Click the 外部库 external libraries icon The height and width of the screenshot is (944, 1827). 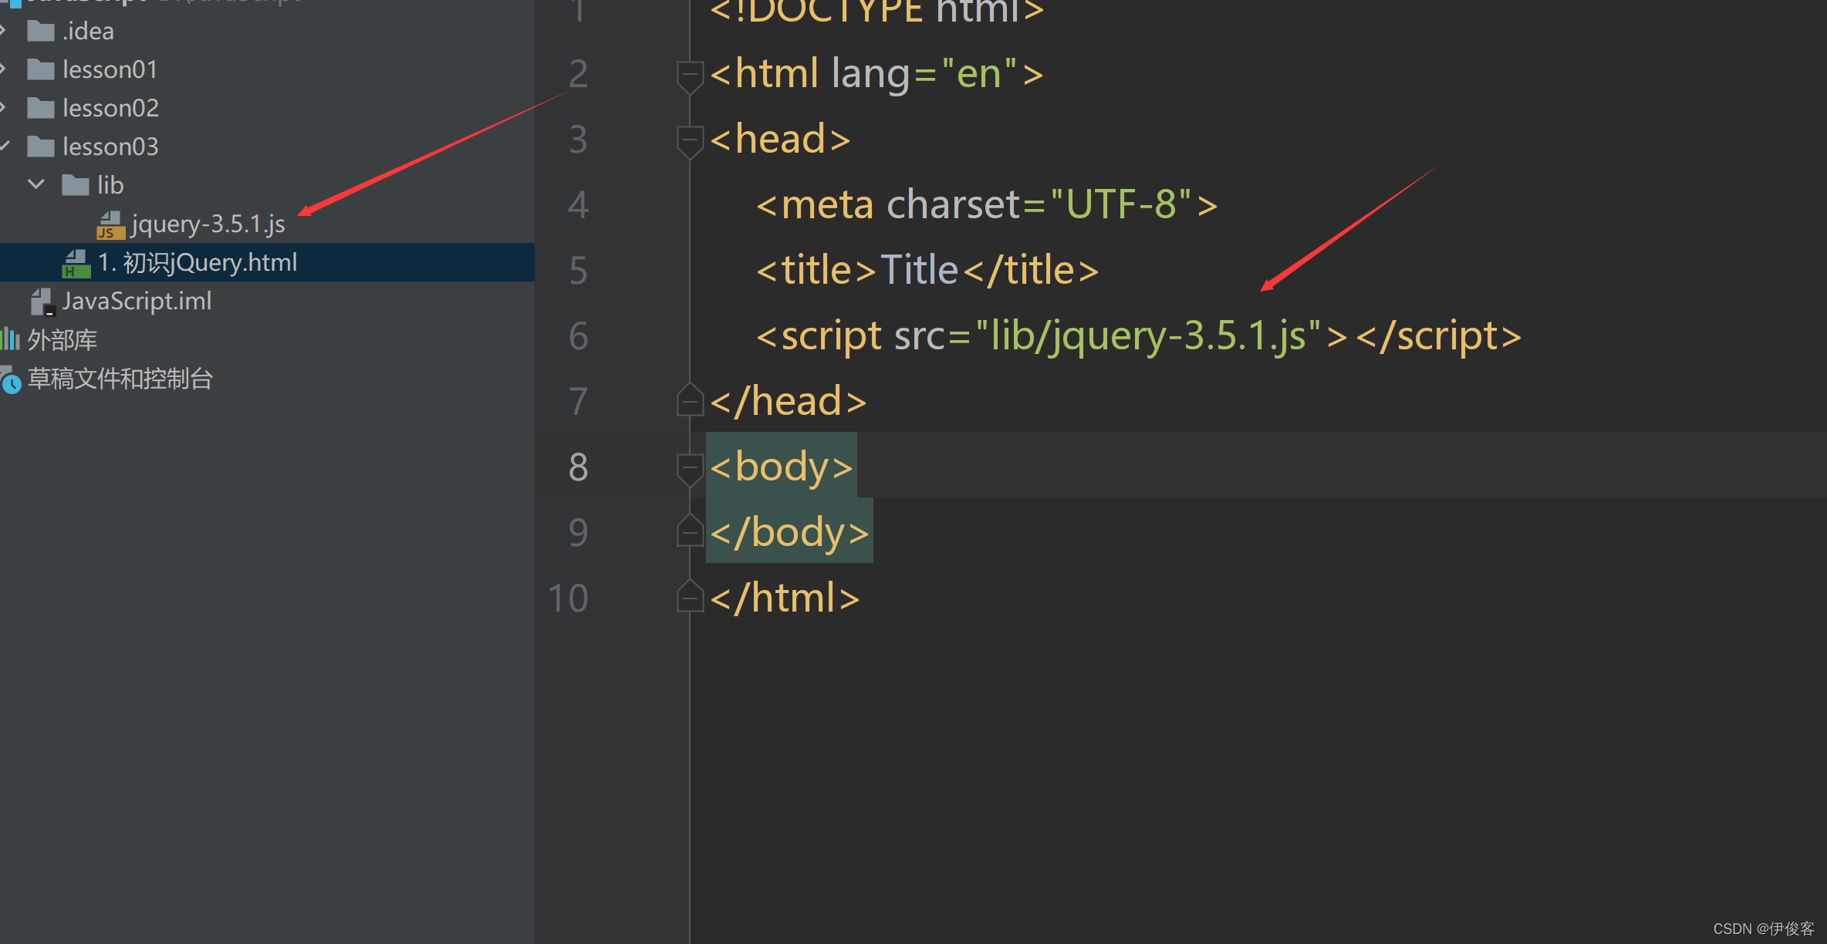(10, 339)
